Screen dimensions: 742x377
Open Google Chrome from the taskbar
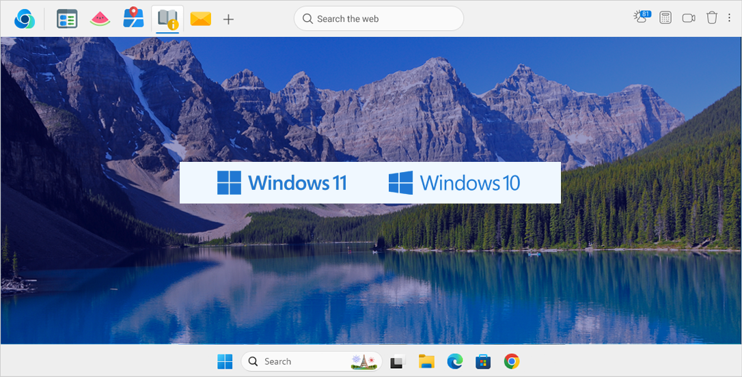click(x=512, y=361)
